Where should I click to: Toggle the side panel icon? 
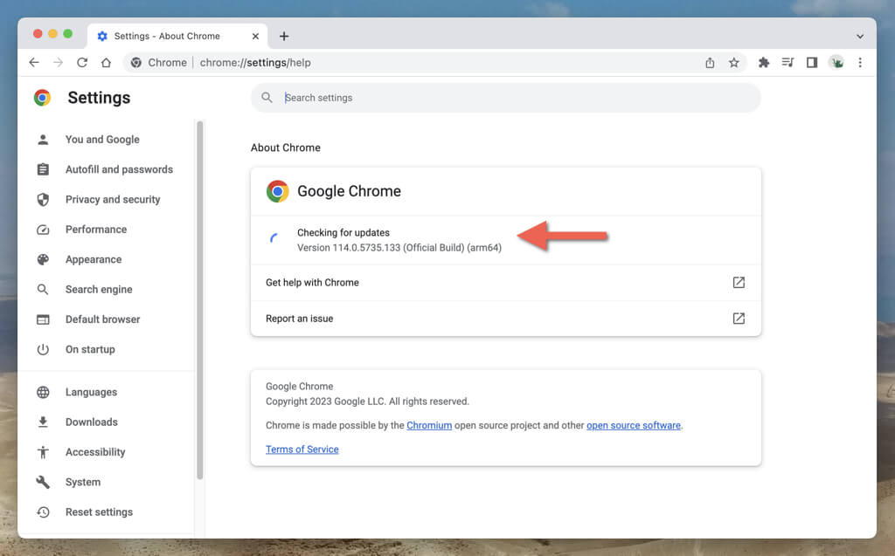click(x=812, y=63)
